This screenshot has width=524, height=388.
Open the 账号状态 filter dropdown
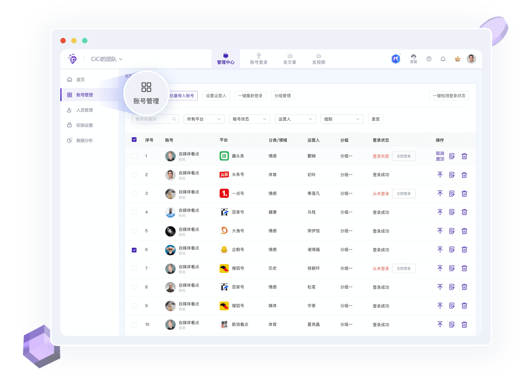(249, 119)
